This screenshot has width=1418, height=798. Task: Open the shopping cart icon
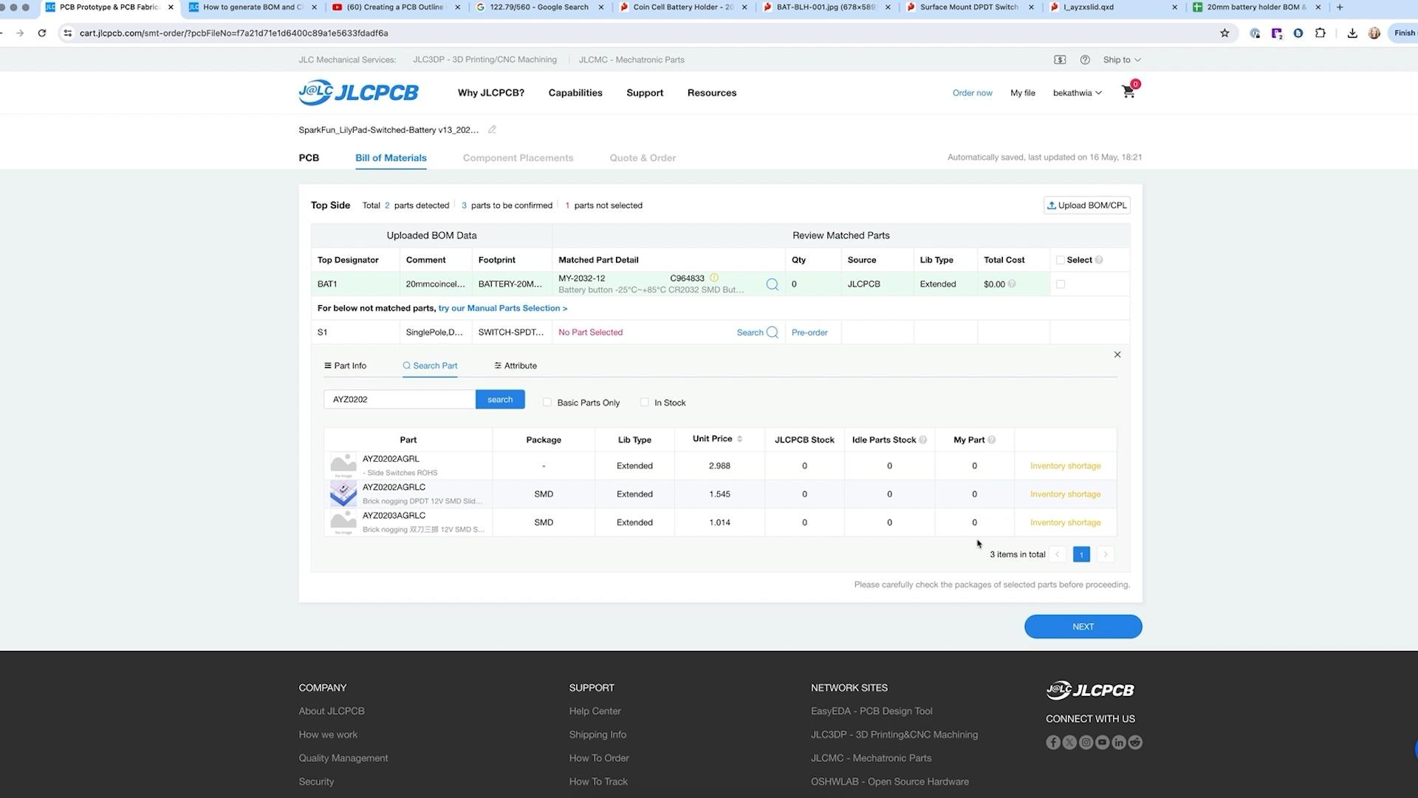click(1128, 92)
